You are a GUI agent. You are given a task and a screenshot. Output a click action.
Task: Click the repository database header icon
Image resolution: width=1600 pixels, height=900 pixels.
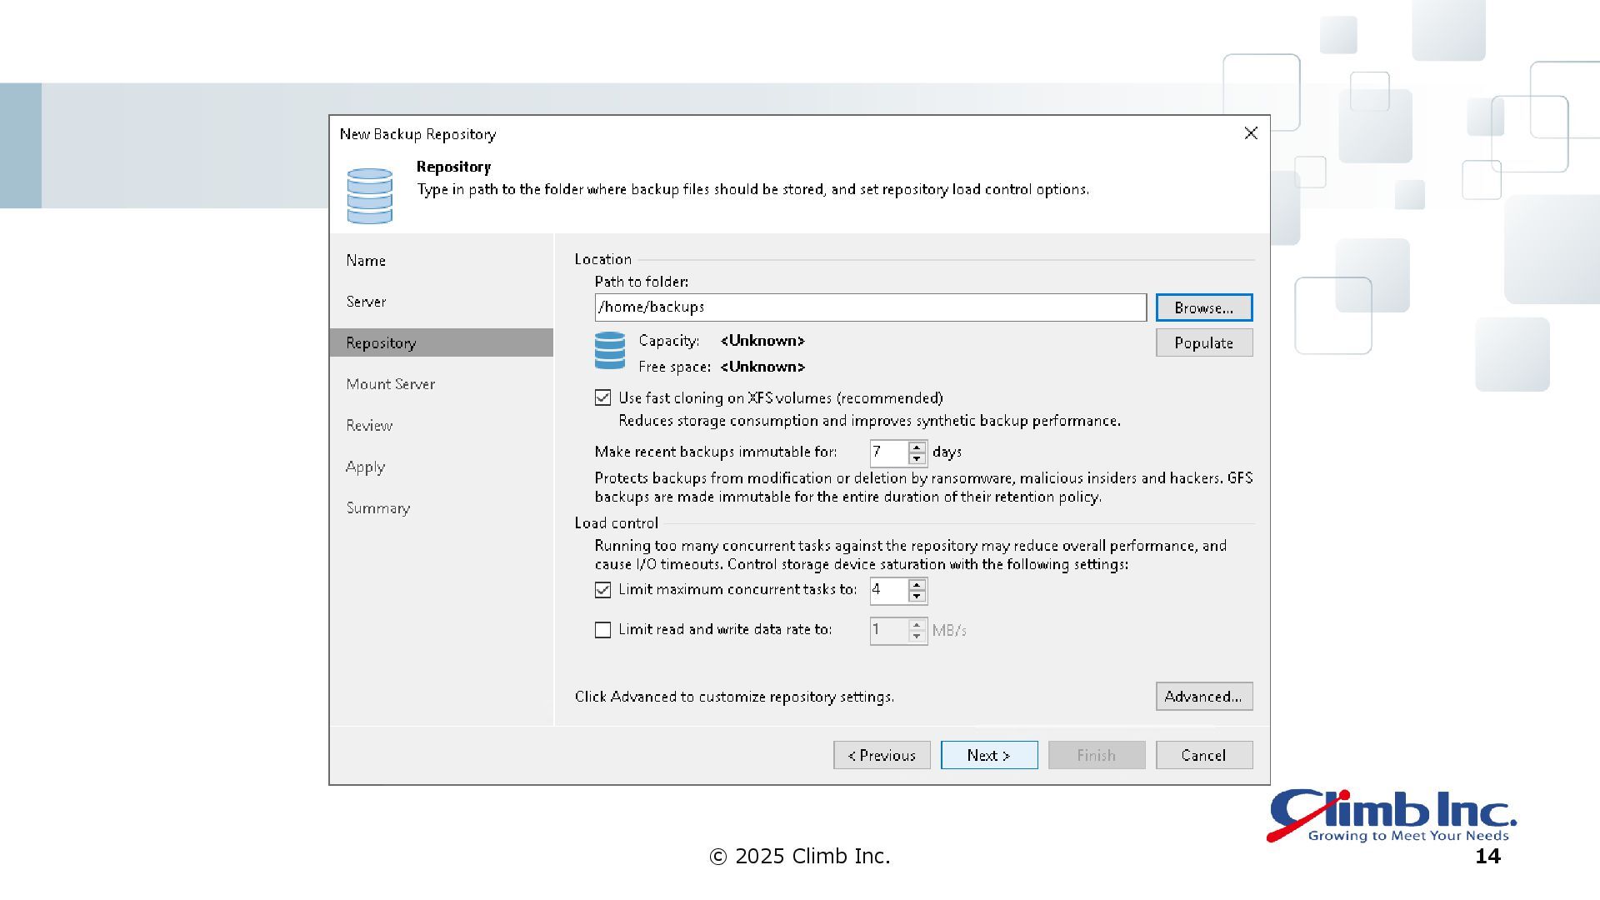click(x=369, y=196)
